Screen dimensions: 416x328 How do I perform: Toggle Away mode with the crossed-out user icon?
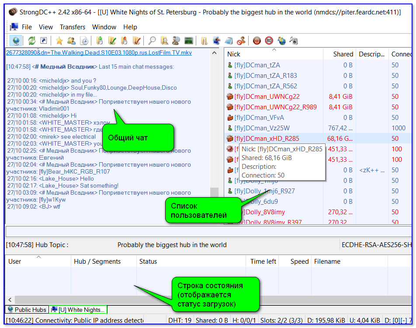[241, 41]
